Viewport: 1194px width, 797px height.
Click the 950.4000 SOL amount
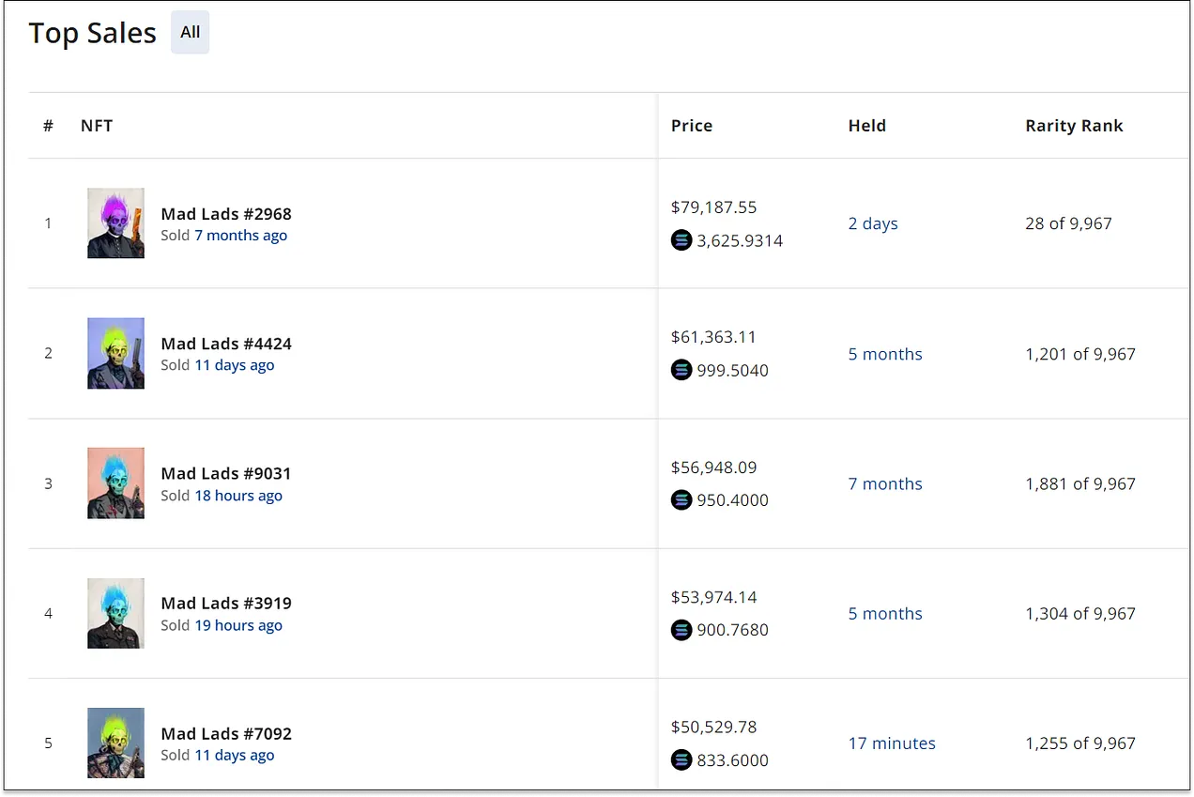[x=732, y=499]
